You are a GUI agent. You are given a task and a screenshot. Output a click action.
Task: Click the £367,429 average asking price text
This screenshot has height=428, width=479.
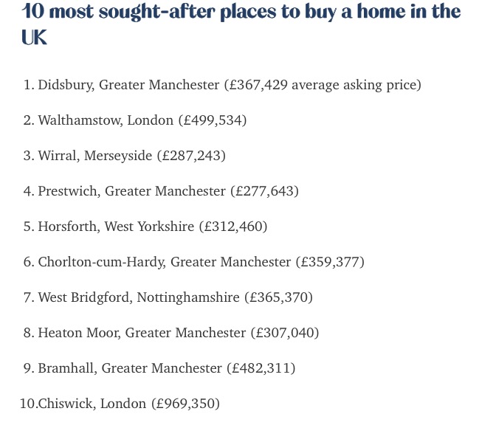click(323, 85)
